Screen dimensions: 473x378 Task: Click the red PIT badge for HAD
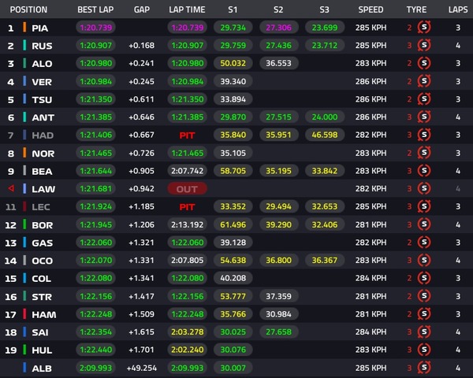pyautogui.click(x=187, y=135)
